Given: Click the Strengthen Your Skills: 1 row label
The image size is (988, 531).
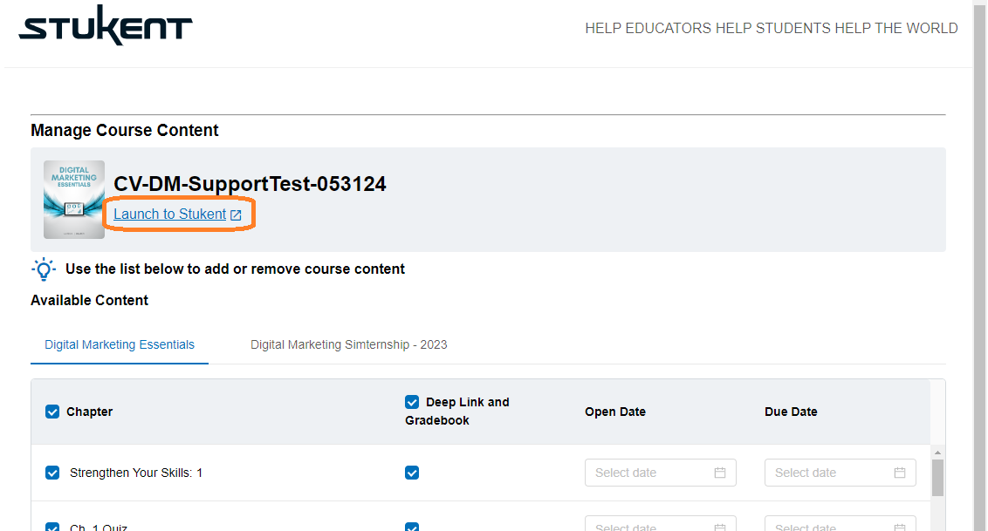Looking at the screenshot, I should 136,473.
